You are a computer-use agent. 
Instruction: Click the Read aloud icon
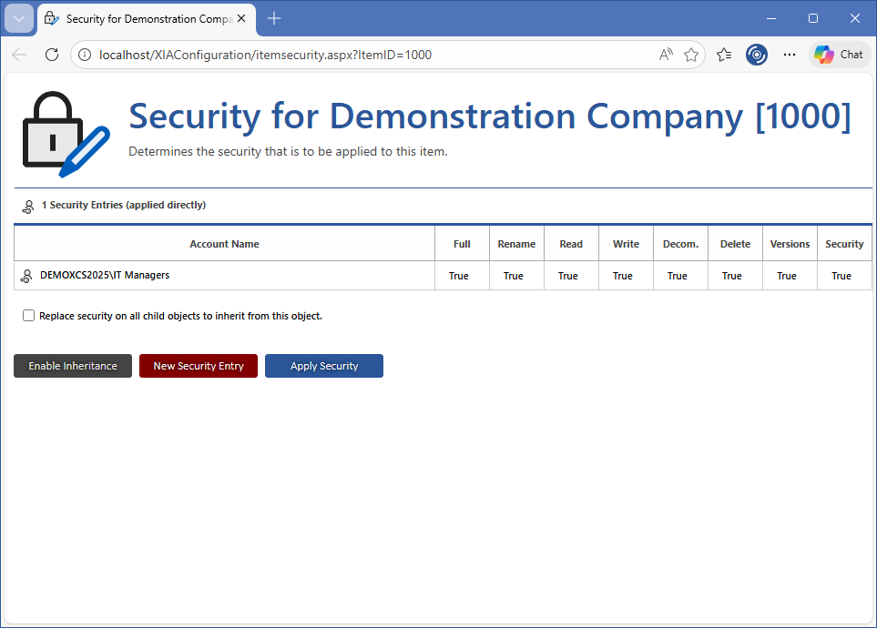(x=666, y=55)
